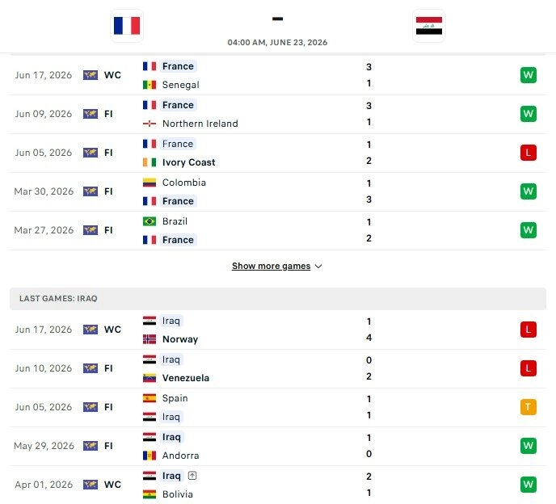Click the Bolivia flag icon
This screenshot has width=556, height=504.
150,494
